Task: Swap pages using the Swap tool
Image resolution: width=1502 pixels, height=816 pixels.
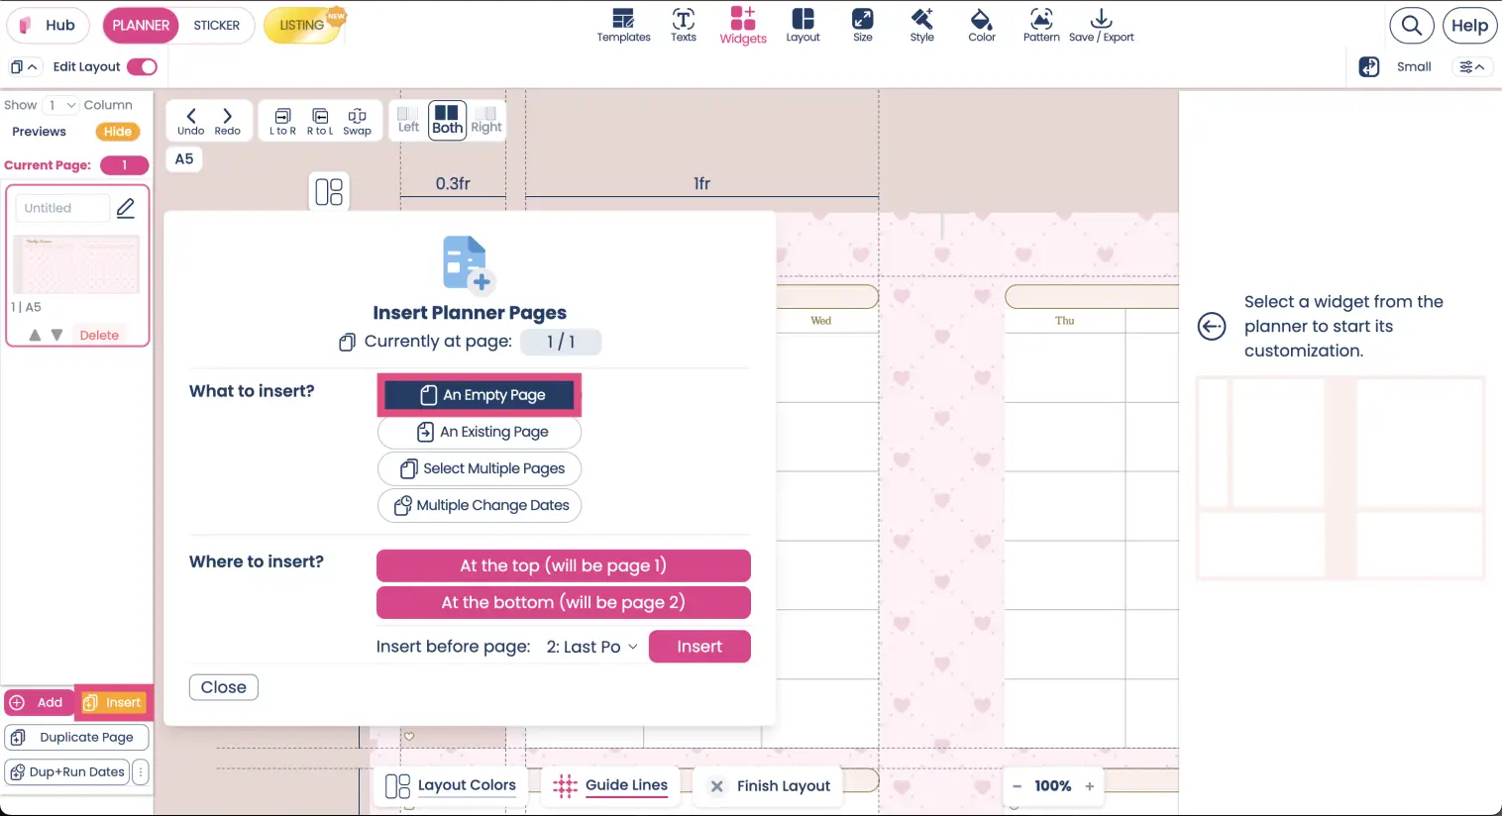Action: 357,119
